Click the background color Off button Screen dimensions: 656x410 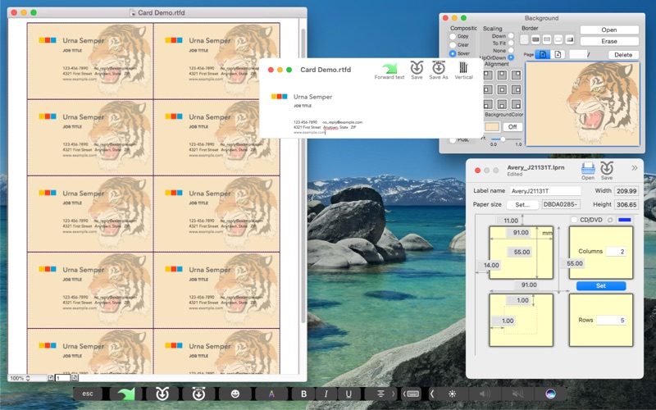point(512,127)
